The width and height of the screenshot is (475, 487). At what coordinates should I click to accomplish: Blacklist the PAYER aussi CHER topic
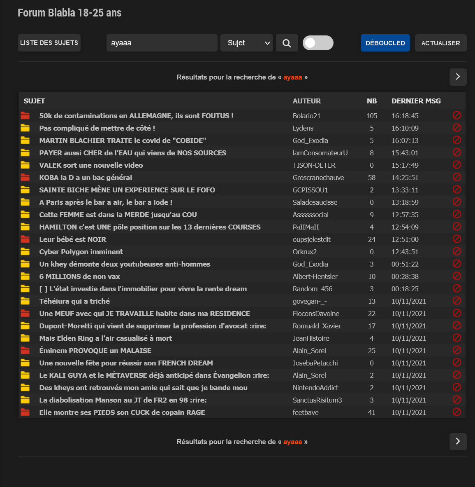tap(457, 152)
